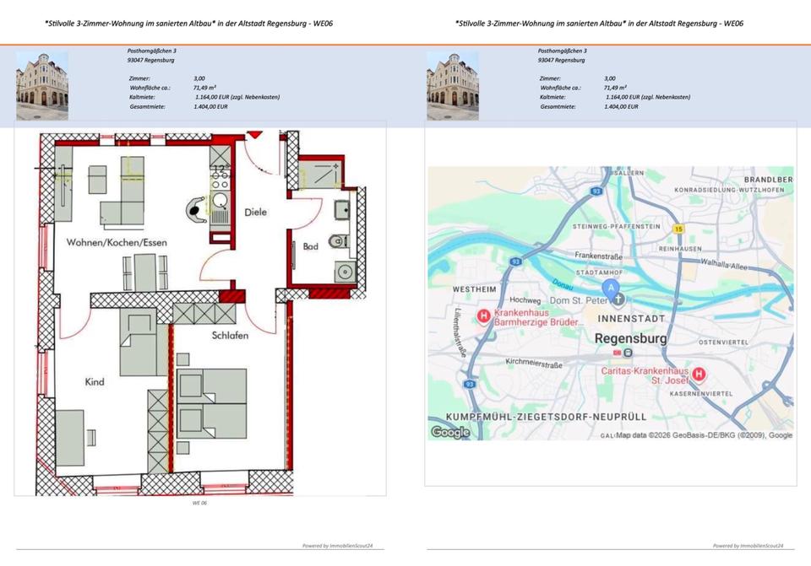Click the Diele label in floor plan
811x566 pixels.
point(255,213)
